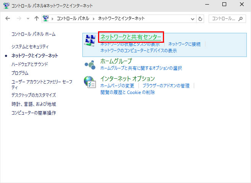Click the Network and Sharing Center icon
251x183 pixels.
90,40
